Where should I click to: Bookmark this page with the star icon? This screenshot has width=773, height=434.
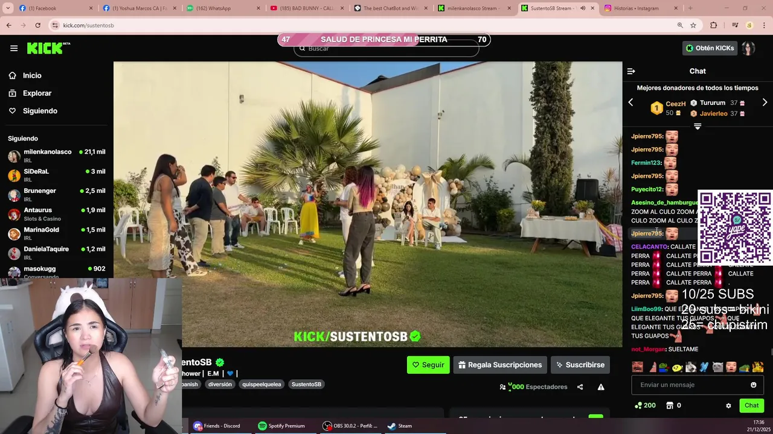(693, 25)
